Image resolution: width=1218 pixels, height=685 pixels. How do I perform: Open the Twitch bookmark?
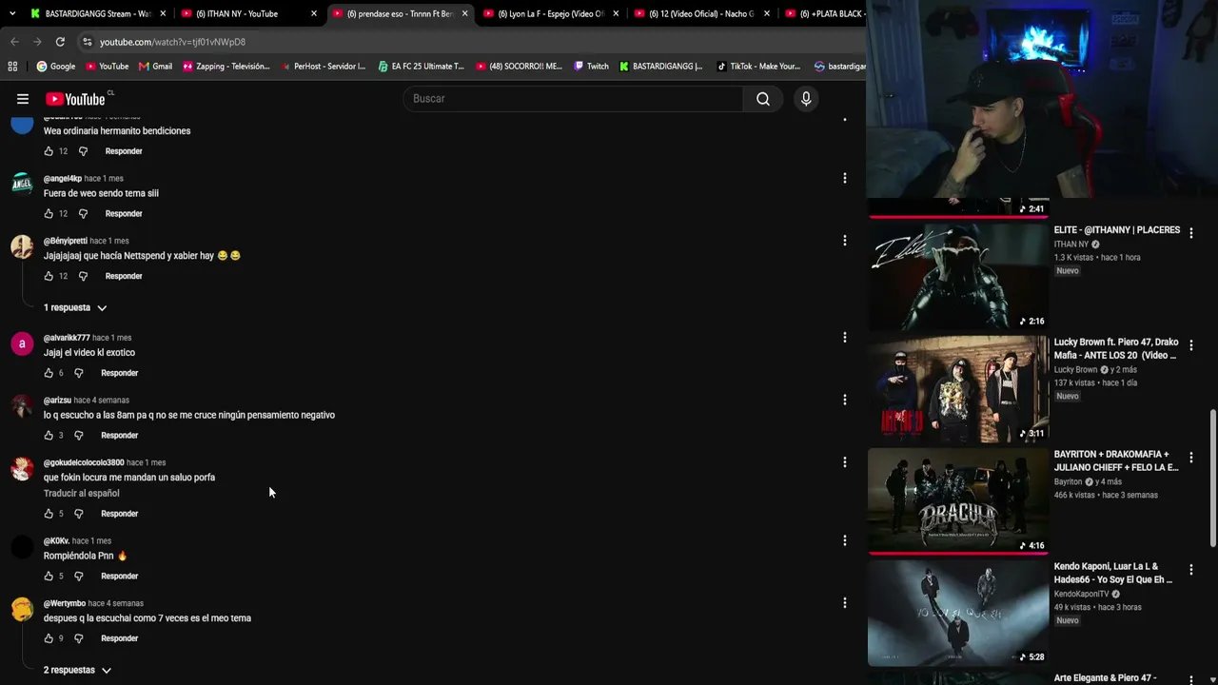click(x=591, y=67)
